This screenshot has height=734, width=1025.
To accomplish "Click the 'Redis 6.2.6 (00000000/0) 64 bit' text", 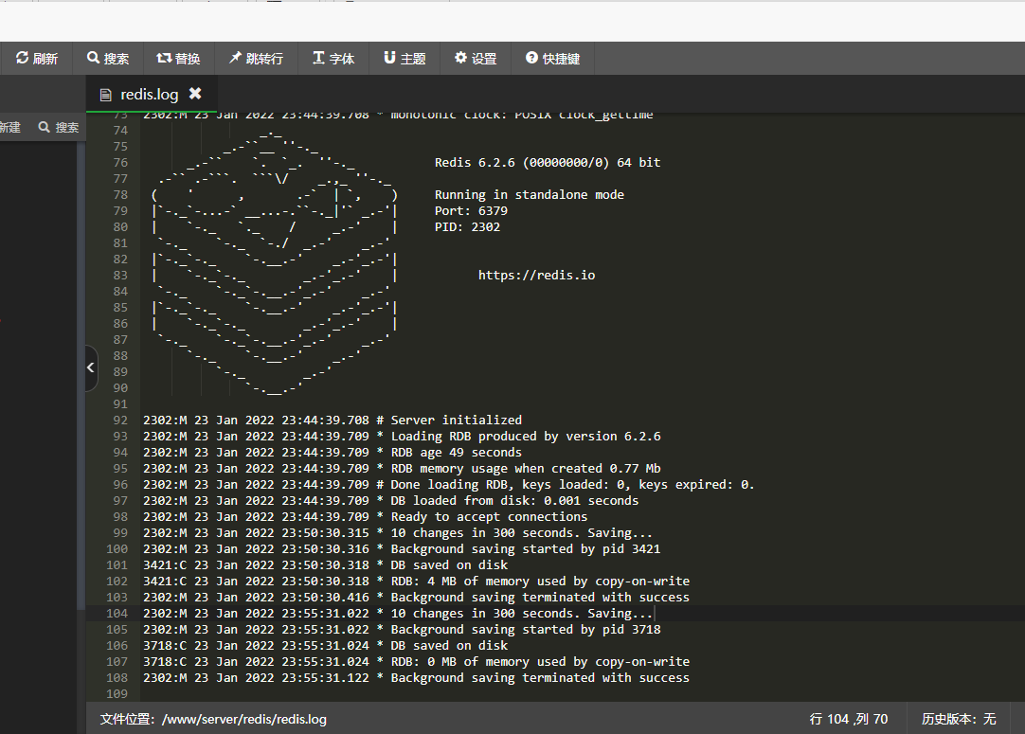I will click(x=548, y=163).
